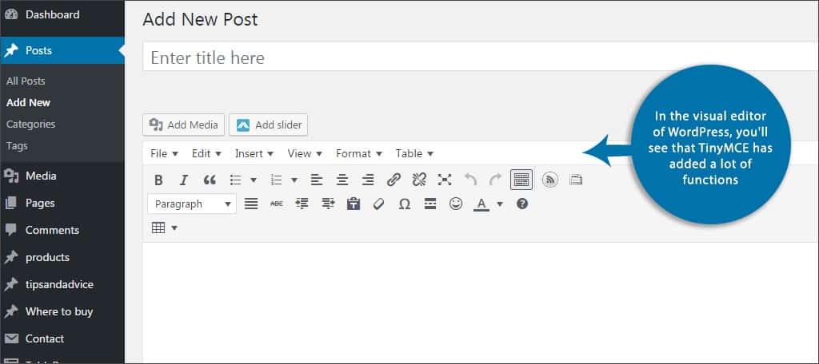Screen dimensions: 819x364
Task: Open Tags submenu link
Action: pos(17,146)
